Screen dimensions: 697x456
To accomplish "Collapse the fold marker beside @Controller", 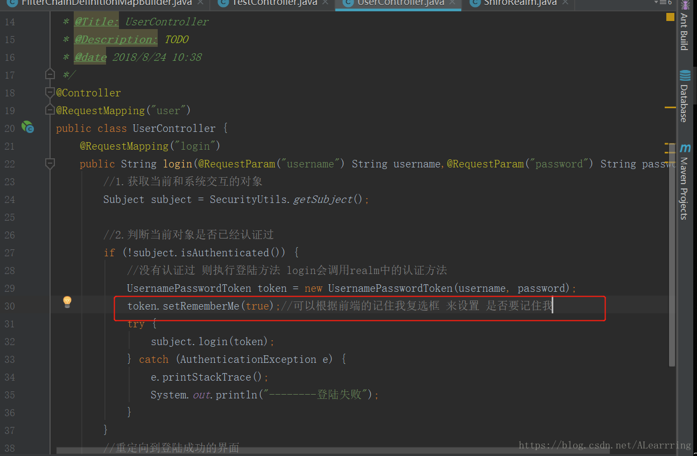I will coord(50,93).
